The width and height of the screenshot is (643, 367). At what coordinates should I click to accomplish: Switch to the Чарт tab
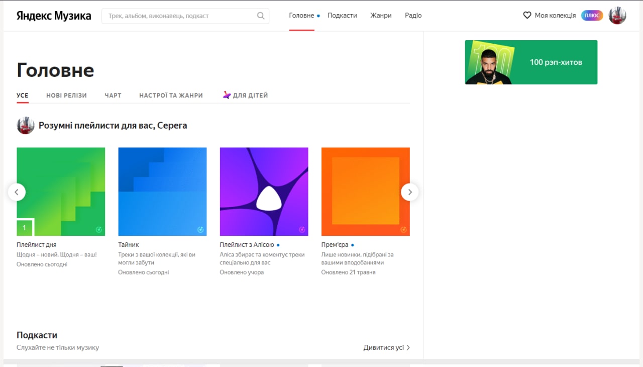tap(113, 96)
